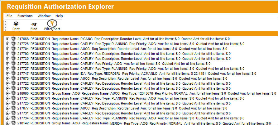278x125 pixels.
Task: Expand requisition 217734 tree node
Action: pyautogui.click(x=7, y=118)
